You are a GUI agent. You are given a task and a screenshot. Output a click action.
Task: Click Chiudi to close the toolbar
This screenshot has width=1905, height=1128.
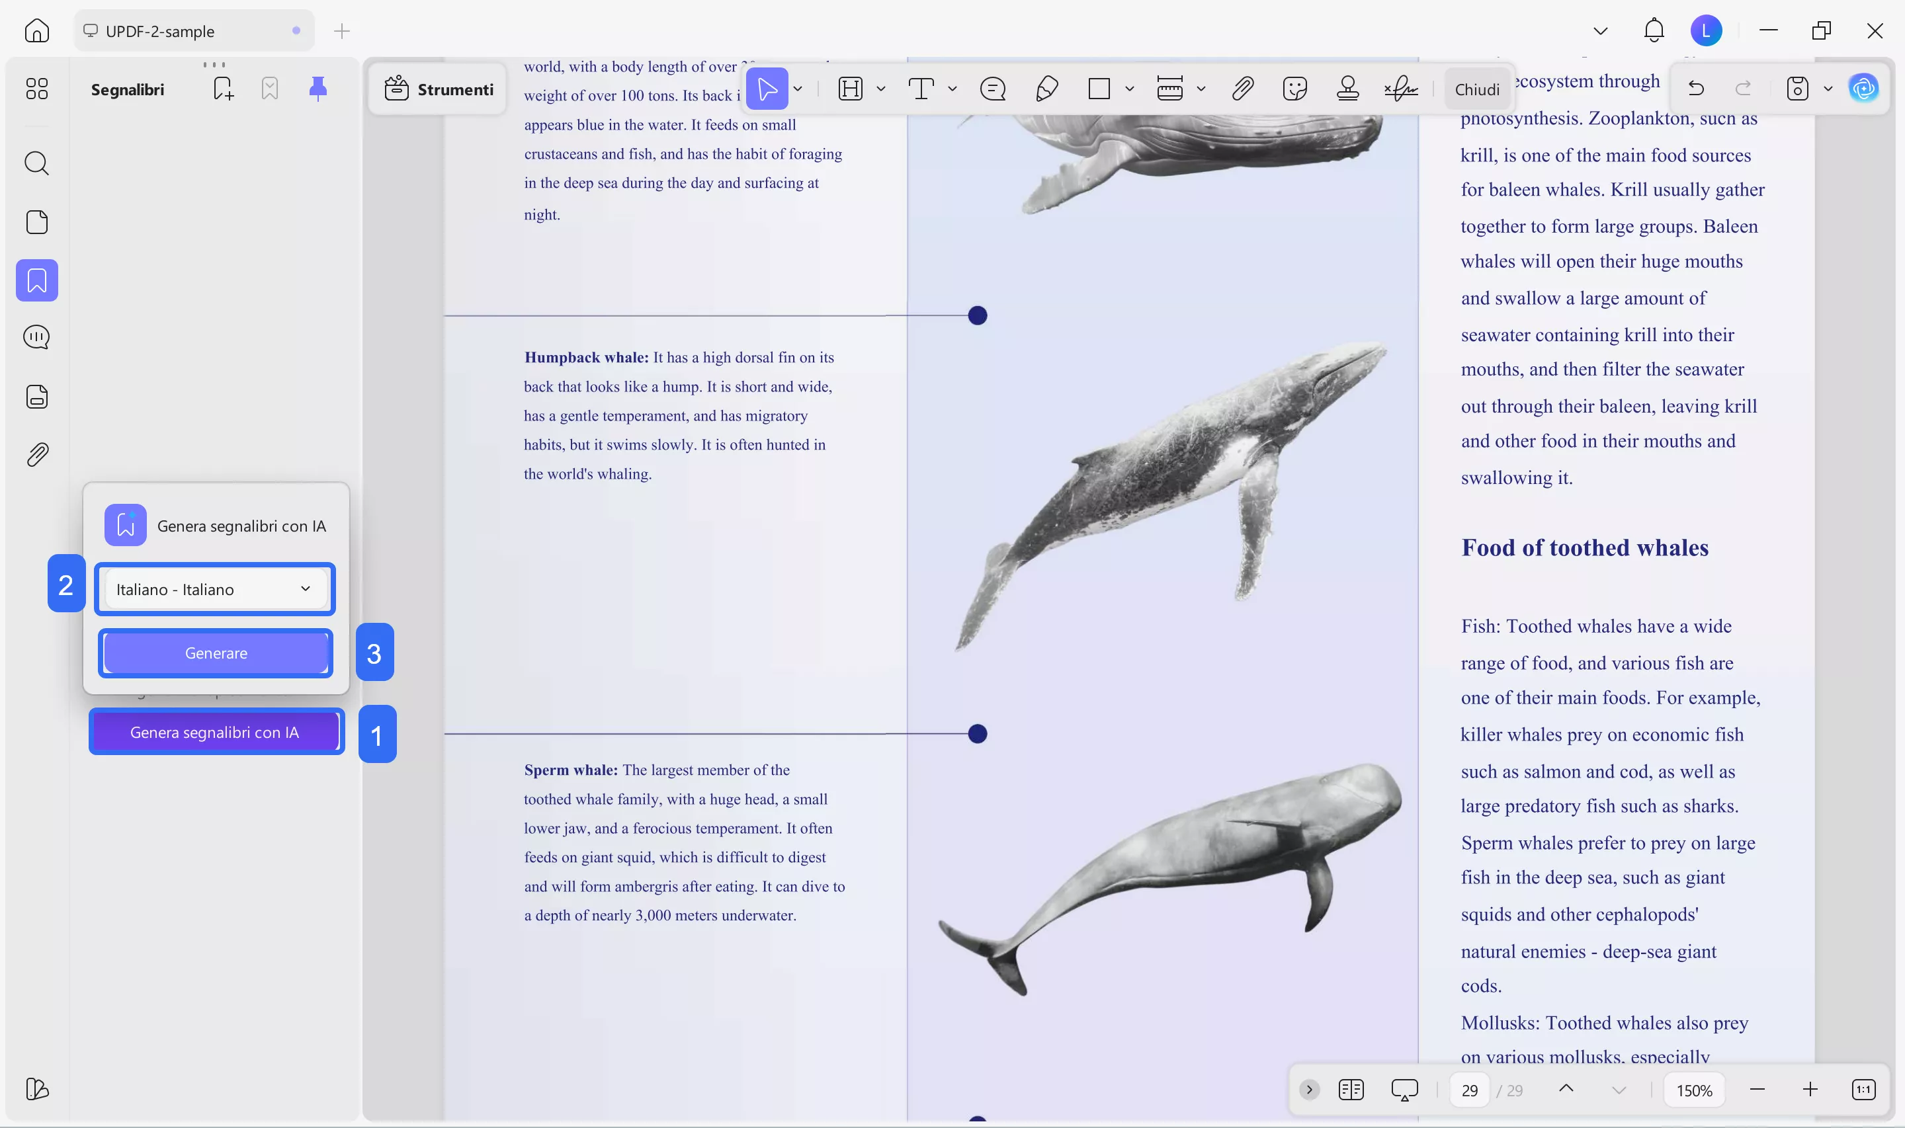pyautogui.click(x=1476, y=89)
